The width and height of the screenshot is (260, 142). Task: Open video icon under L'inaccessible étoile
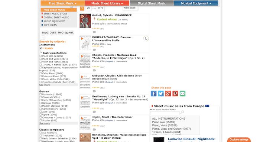94,50
